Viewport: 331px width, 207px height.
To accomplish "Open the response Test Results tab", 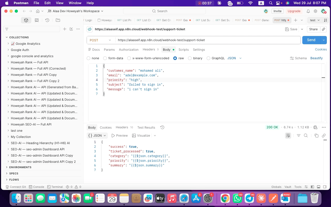I will [146, 128].
